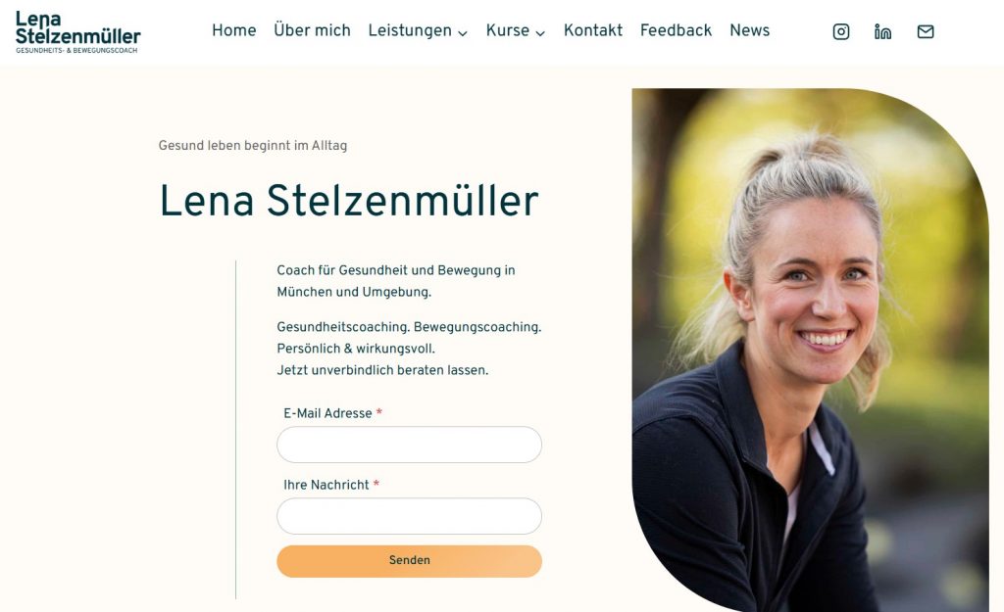Click the portrait photo of Lena
This screenshot has width=1004, height=612.
click(x=810, y=350)
